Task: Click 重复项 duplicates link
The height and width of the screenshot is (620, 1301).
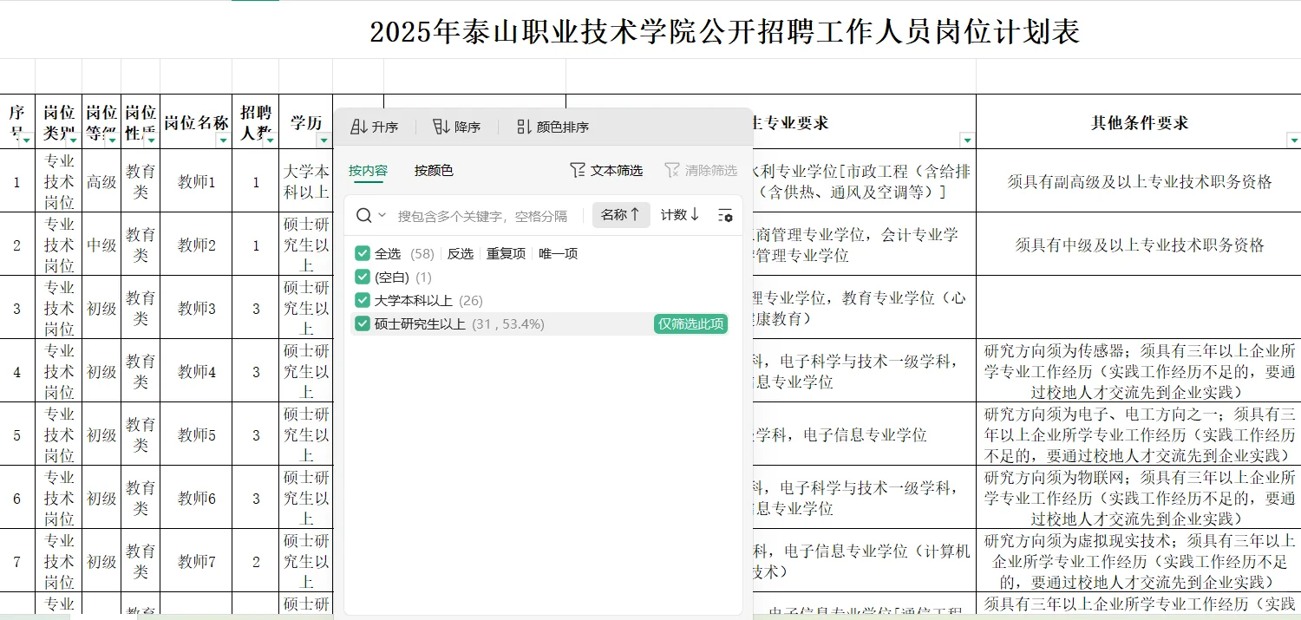Action: [x=506, y=253]
